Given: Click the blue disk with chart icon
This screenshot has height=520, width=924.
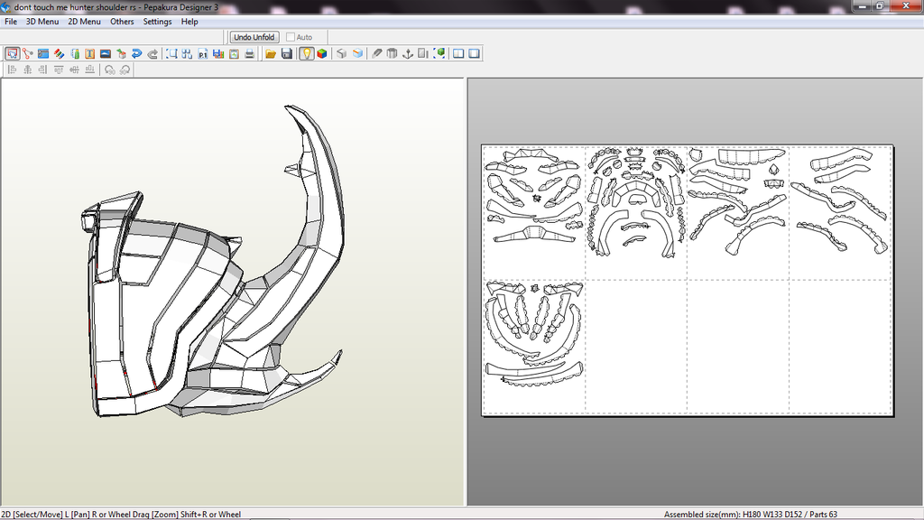Looking at the screenshot, I should tap(218, 53).
